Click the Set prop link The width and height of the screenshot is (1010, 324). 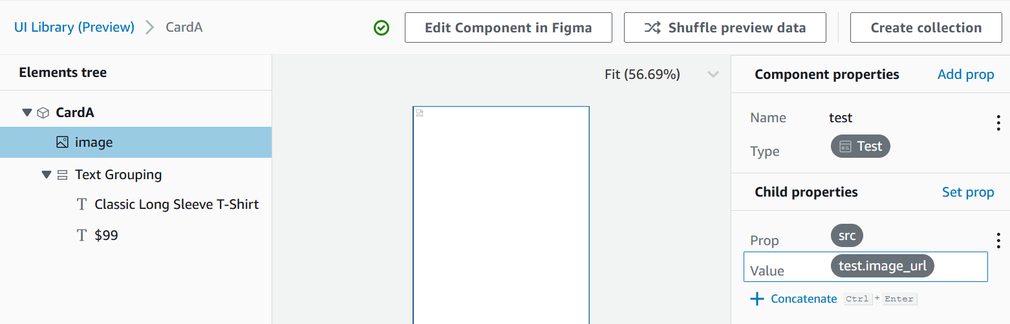pos(968,192)
